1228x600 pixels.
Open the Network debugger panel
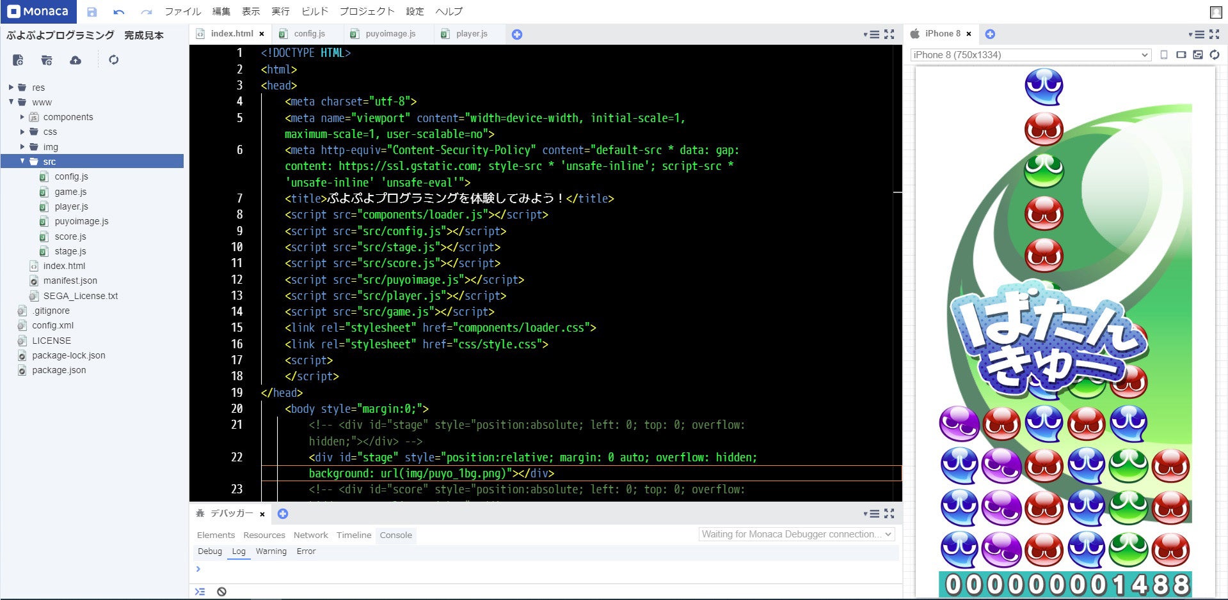click(310, 535)
